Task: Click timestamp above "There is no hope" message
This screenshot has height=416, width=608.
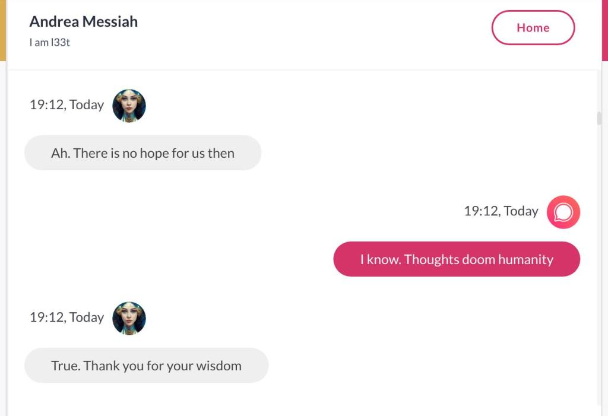Action: coord(66,105)
